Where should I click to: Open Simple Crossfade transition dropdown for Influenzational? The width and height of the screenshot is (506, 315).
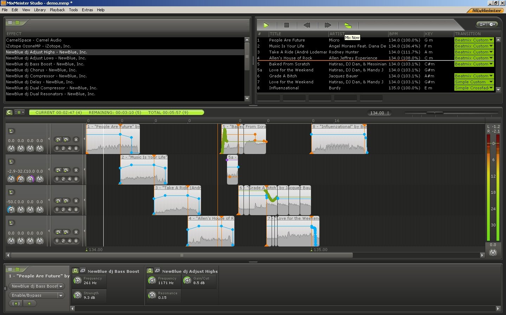tap(491, 88)
